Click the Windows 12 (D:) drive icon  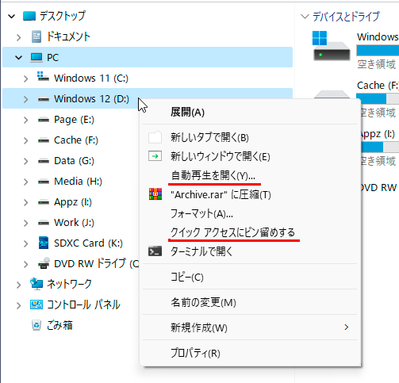44,99
